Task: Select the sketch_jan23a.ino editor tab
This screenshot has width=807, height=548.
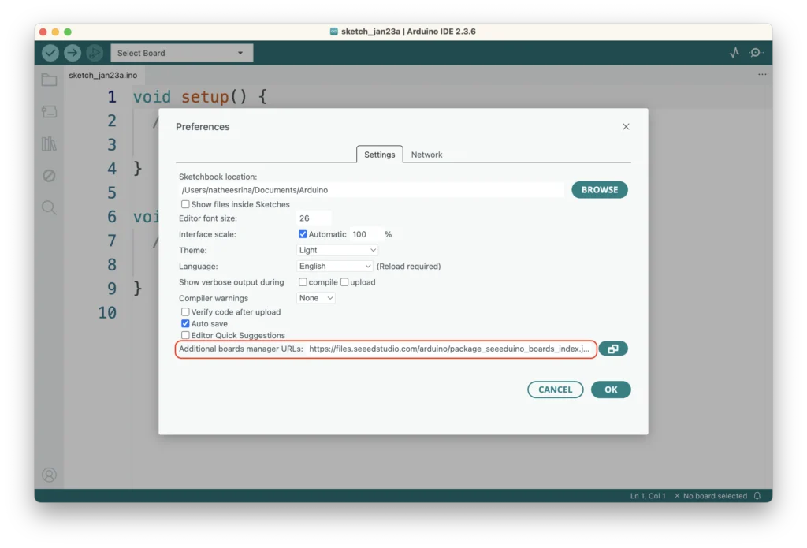Action: point(102,76)
